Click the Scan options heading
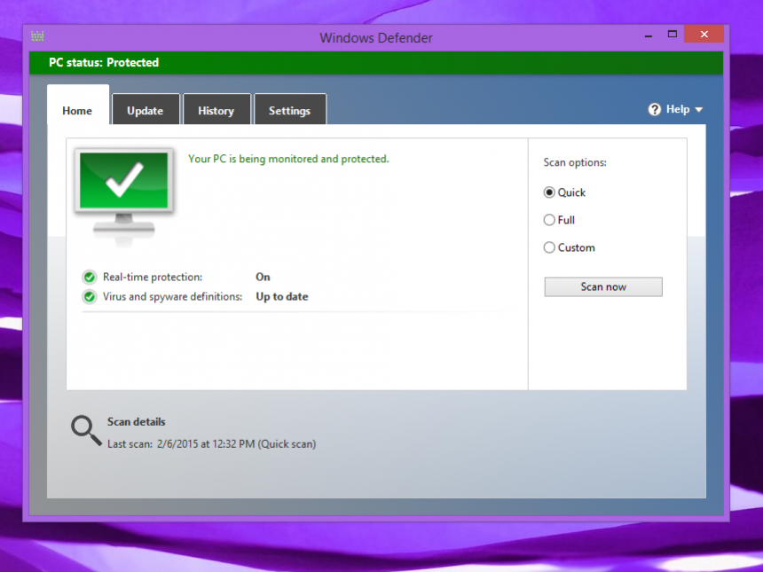The image size is (763, 572). click(x=575, y=162)
